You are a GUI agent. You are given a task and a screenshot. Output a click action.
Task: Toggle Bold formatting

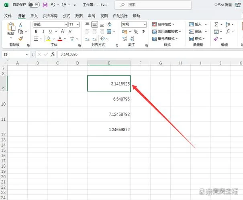(x=36, y=32)
